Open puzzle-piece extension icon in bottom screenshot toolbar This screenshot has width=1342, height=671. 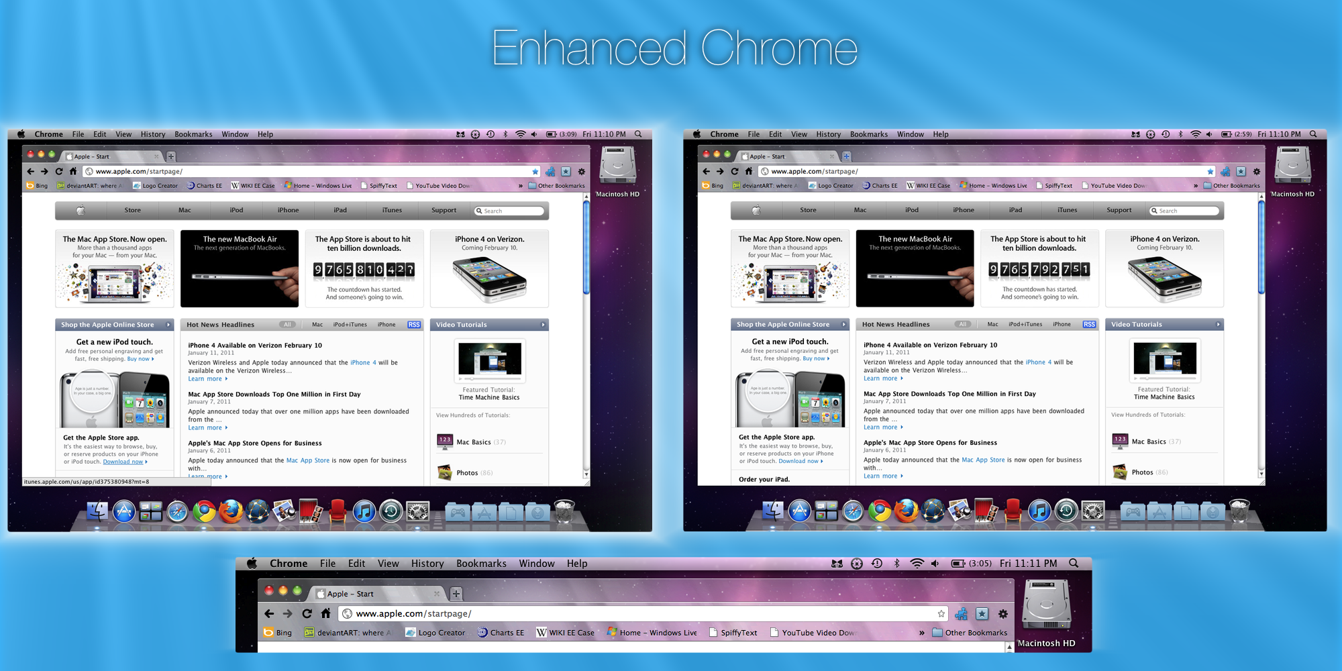pyautogui.click(x=961, y=613)
